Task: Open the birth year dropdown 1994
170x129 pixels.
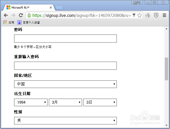Action: [31, 102]
